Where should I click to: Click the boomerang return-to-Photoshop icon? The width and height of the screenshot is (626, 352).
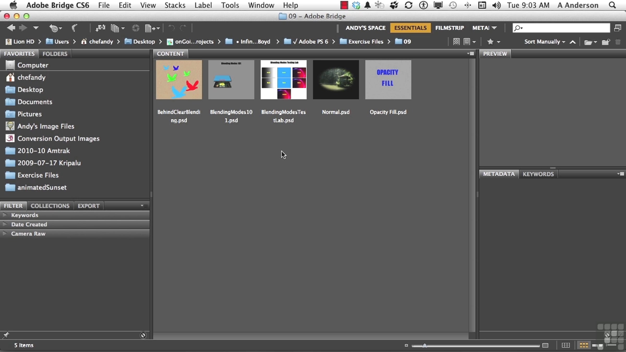click(x=75, y=28)
